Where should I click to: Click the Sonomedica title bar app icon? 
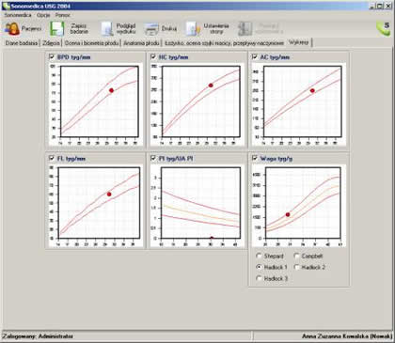coord(6,6)
